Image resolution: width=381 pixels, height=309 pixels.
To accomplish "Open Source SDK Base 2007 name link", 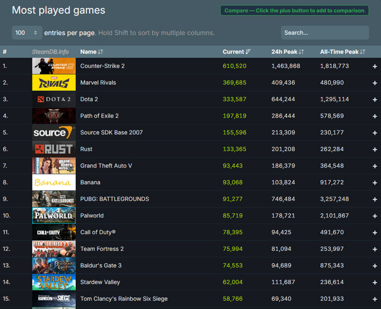I will click(111, 132).
